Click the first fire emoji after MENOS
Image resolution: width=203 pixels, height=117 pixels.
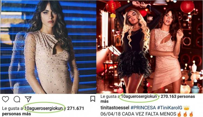(179, 114)
